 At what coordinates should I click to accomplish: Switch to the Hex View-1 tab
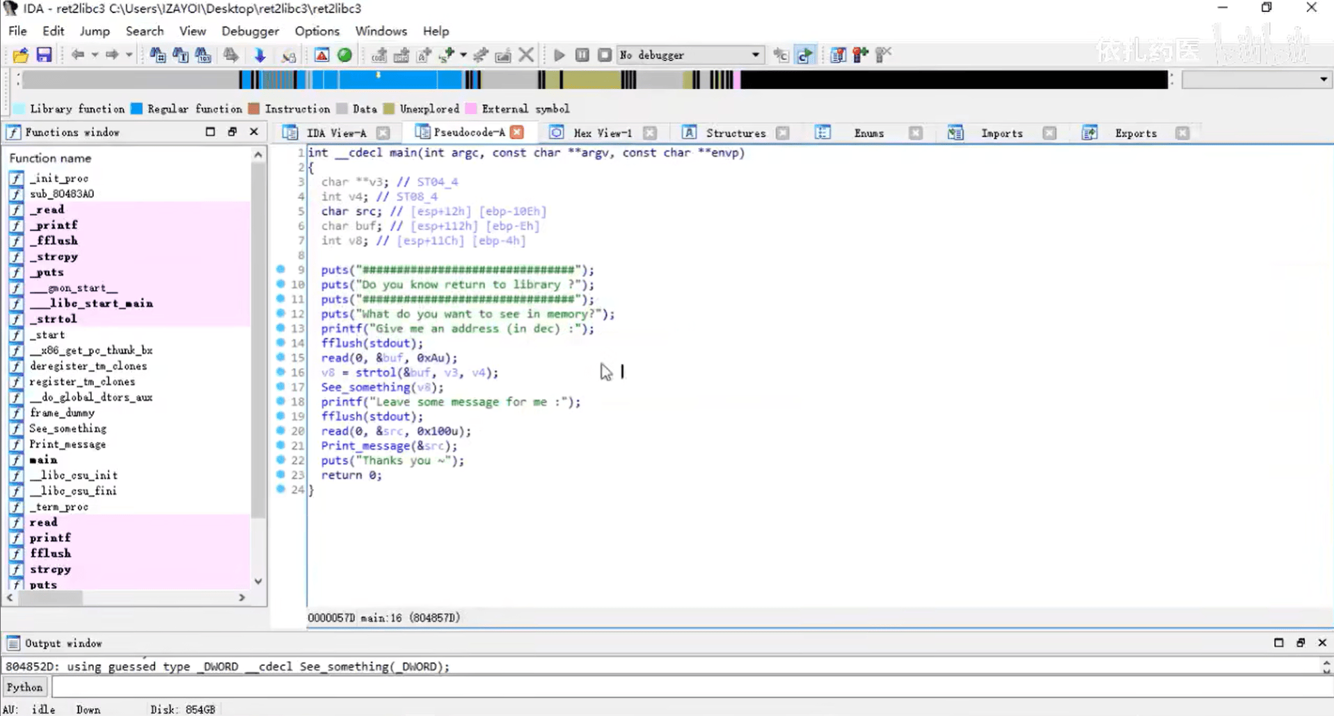pyautogui.click(x=603, y=133)
